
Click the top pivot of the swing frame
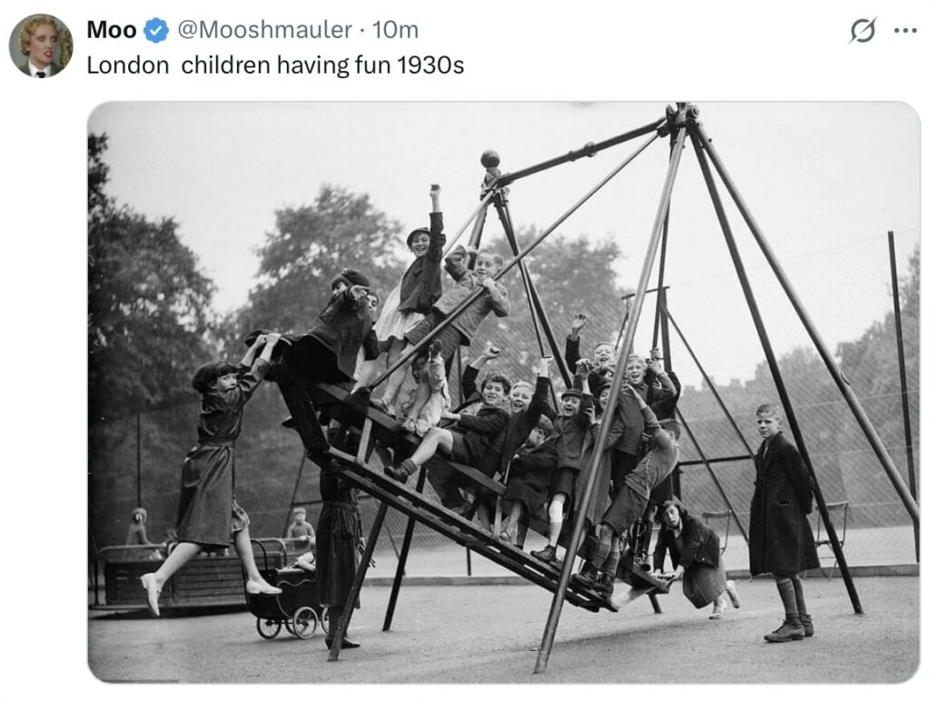point(681,115)
